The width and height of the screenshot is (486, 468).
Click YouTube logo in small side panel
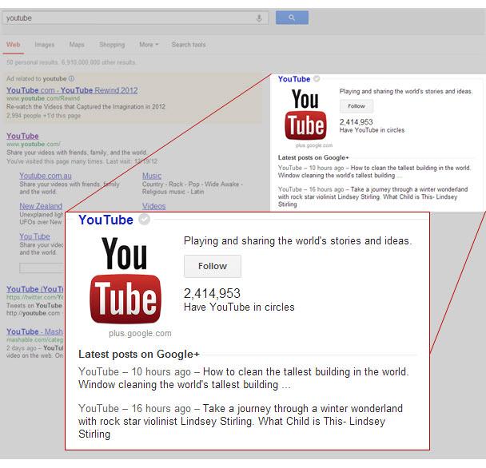(x=305, y=114)
